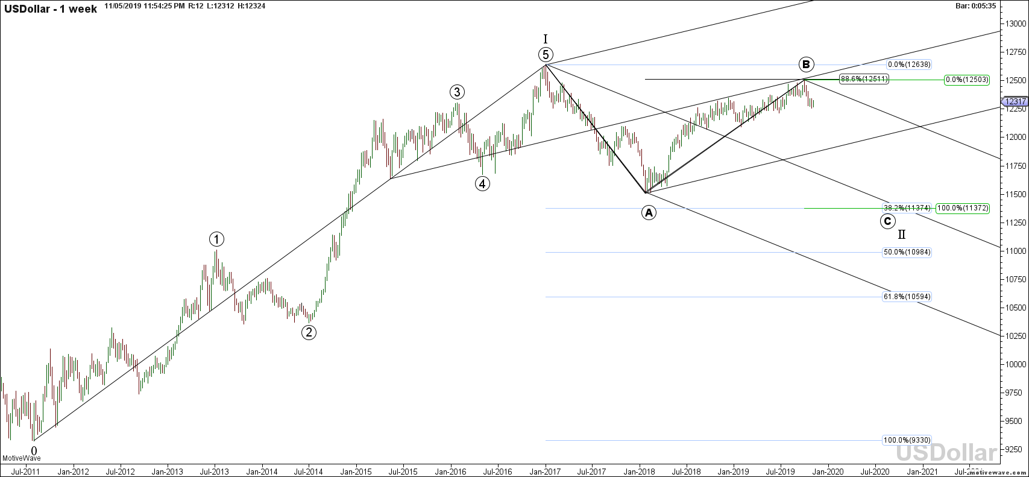Select the circled C wave label
This screenshot has height=477, width=1029.
[887, 221]
